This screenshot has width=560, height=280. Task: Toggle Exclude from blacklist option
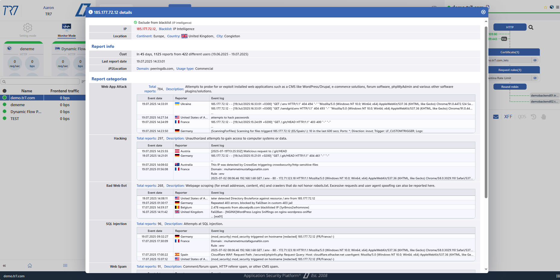click(x=135, y=23)
